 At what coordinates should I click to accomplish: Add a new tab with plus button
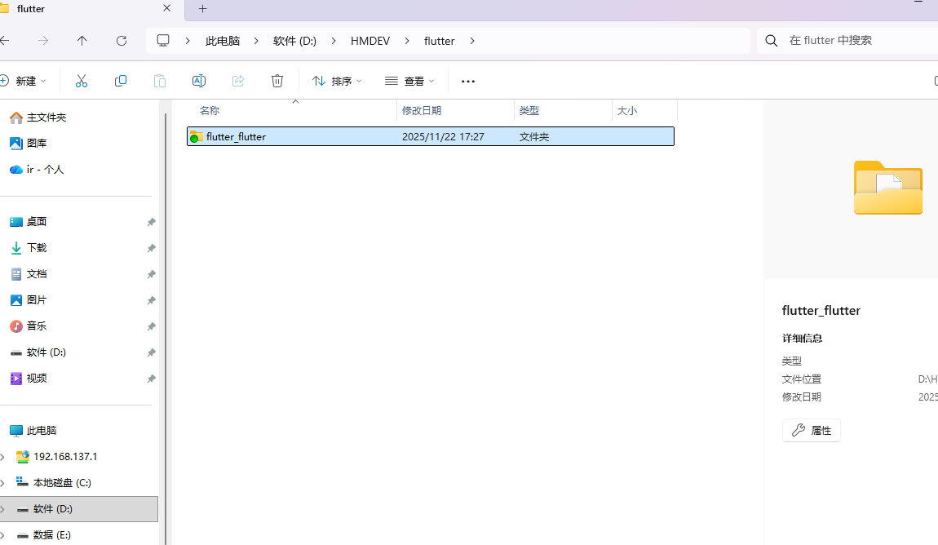(203, 9)
